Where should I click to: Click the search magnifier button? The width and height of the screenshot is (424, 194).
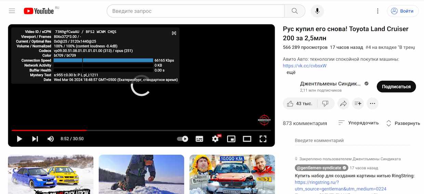click(295, 11)
